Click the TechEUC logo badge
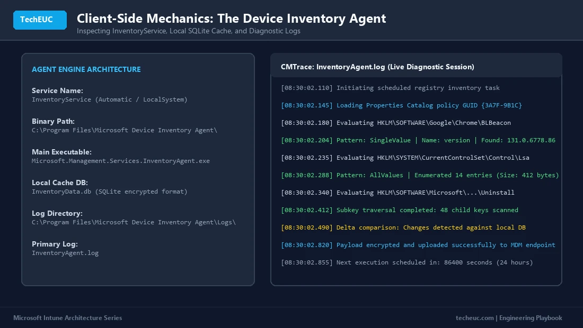583x328 pixels. click(40, 20)
